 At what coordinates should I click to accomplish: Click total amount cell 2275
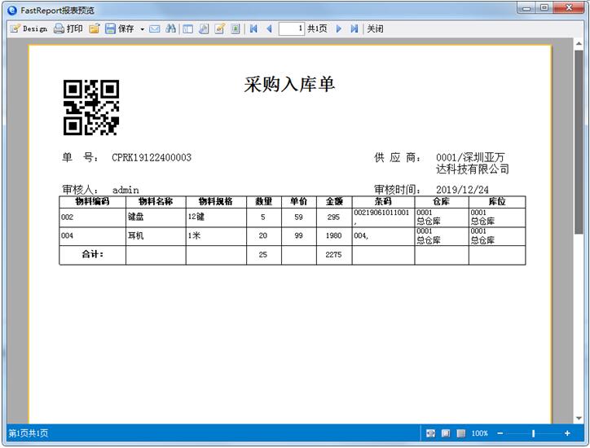(334, 255)
